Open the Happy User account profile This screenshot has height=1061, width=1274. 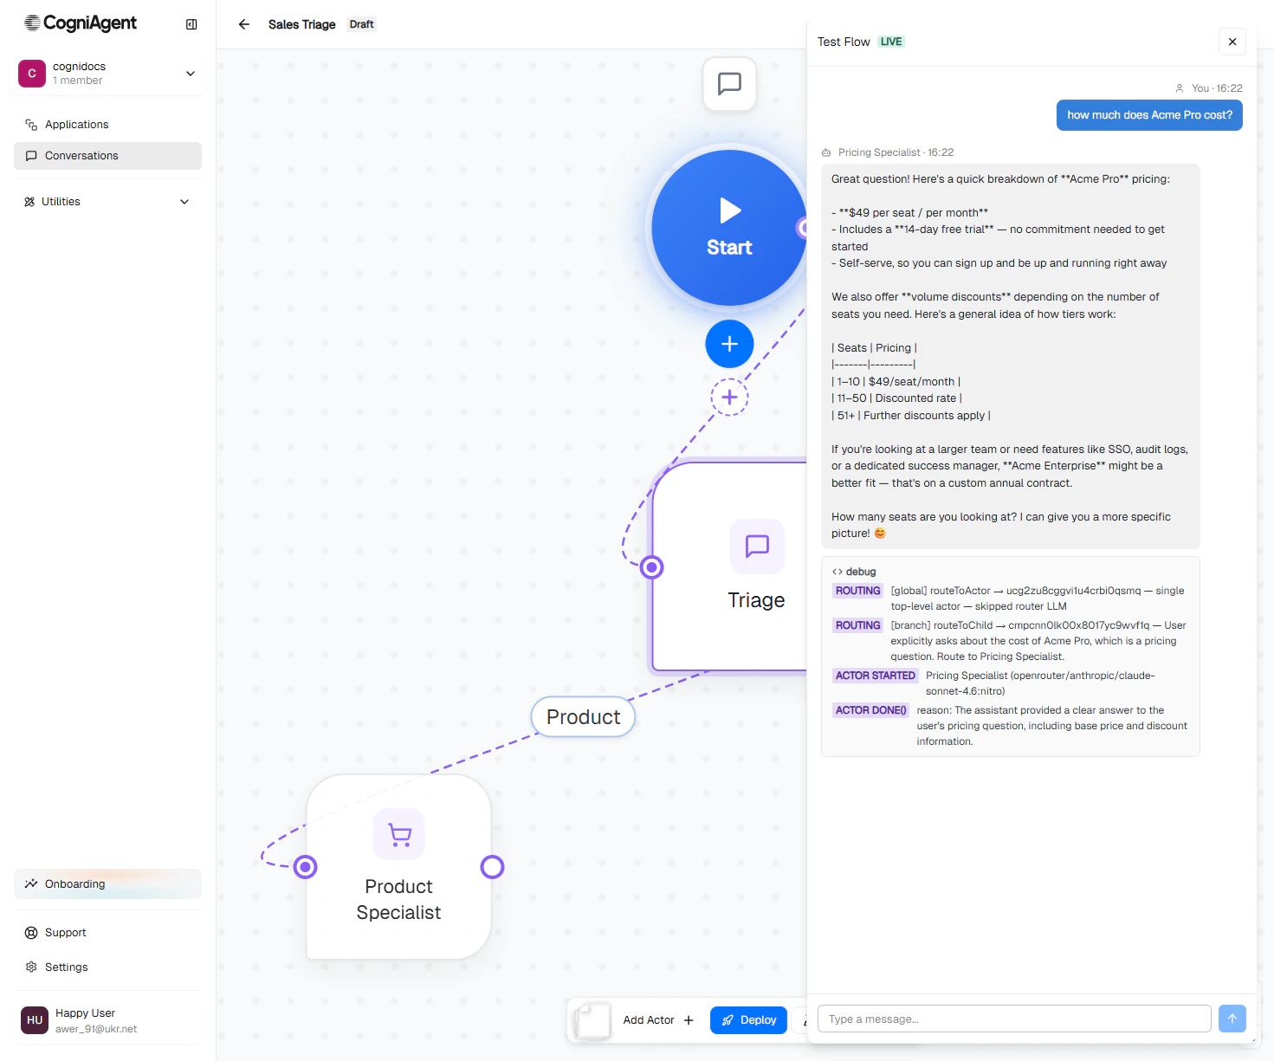[108, 1020]
